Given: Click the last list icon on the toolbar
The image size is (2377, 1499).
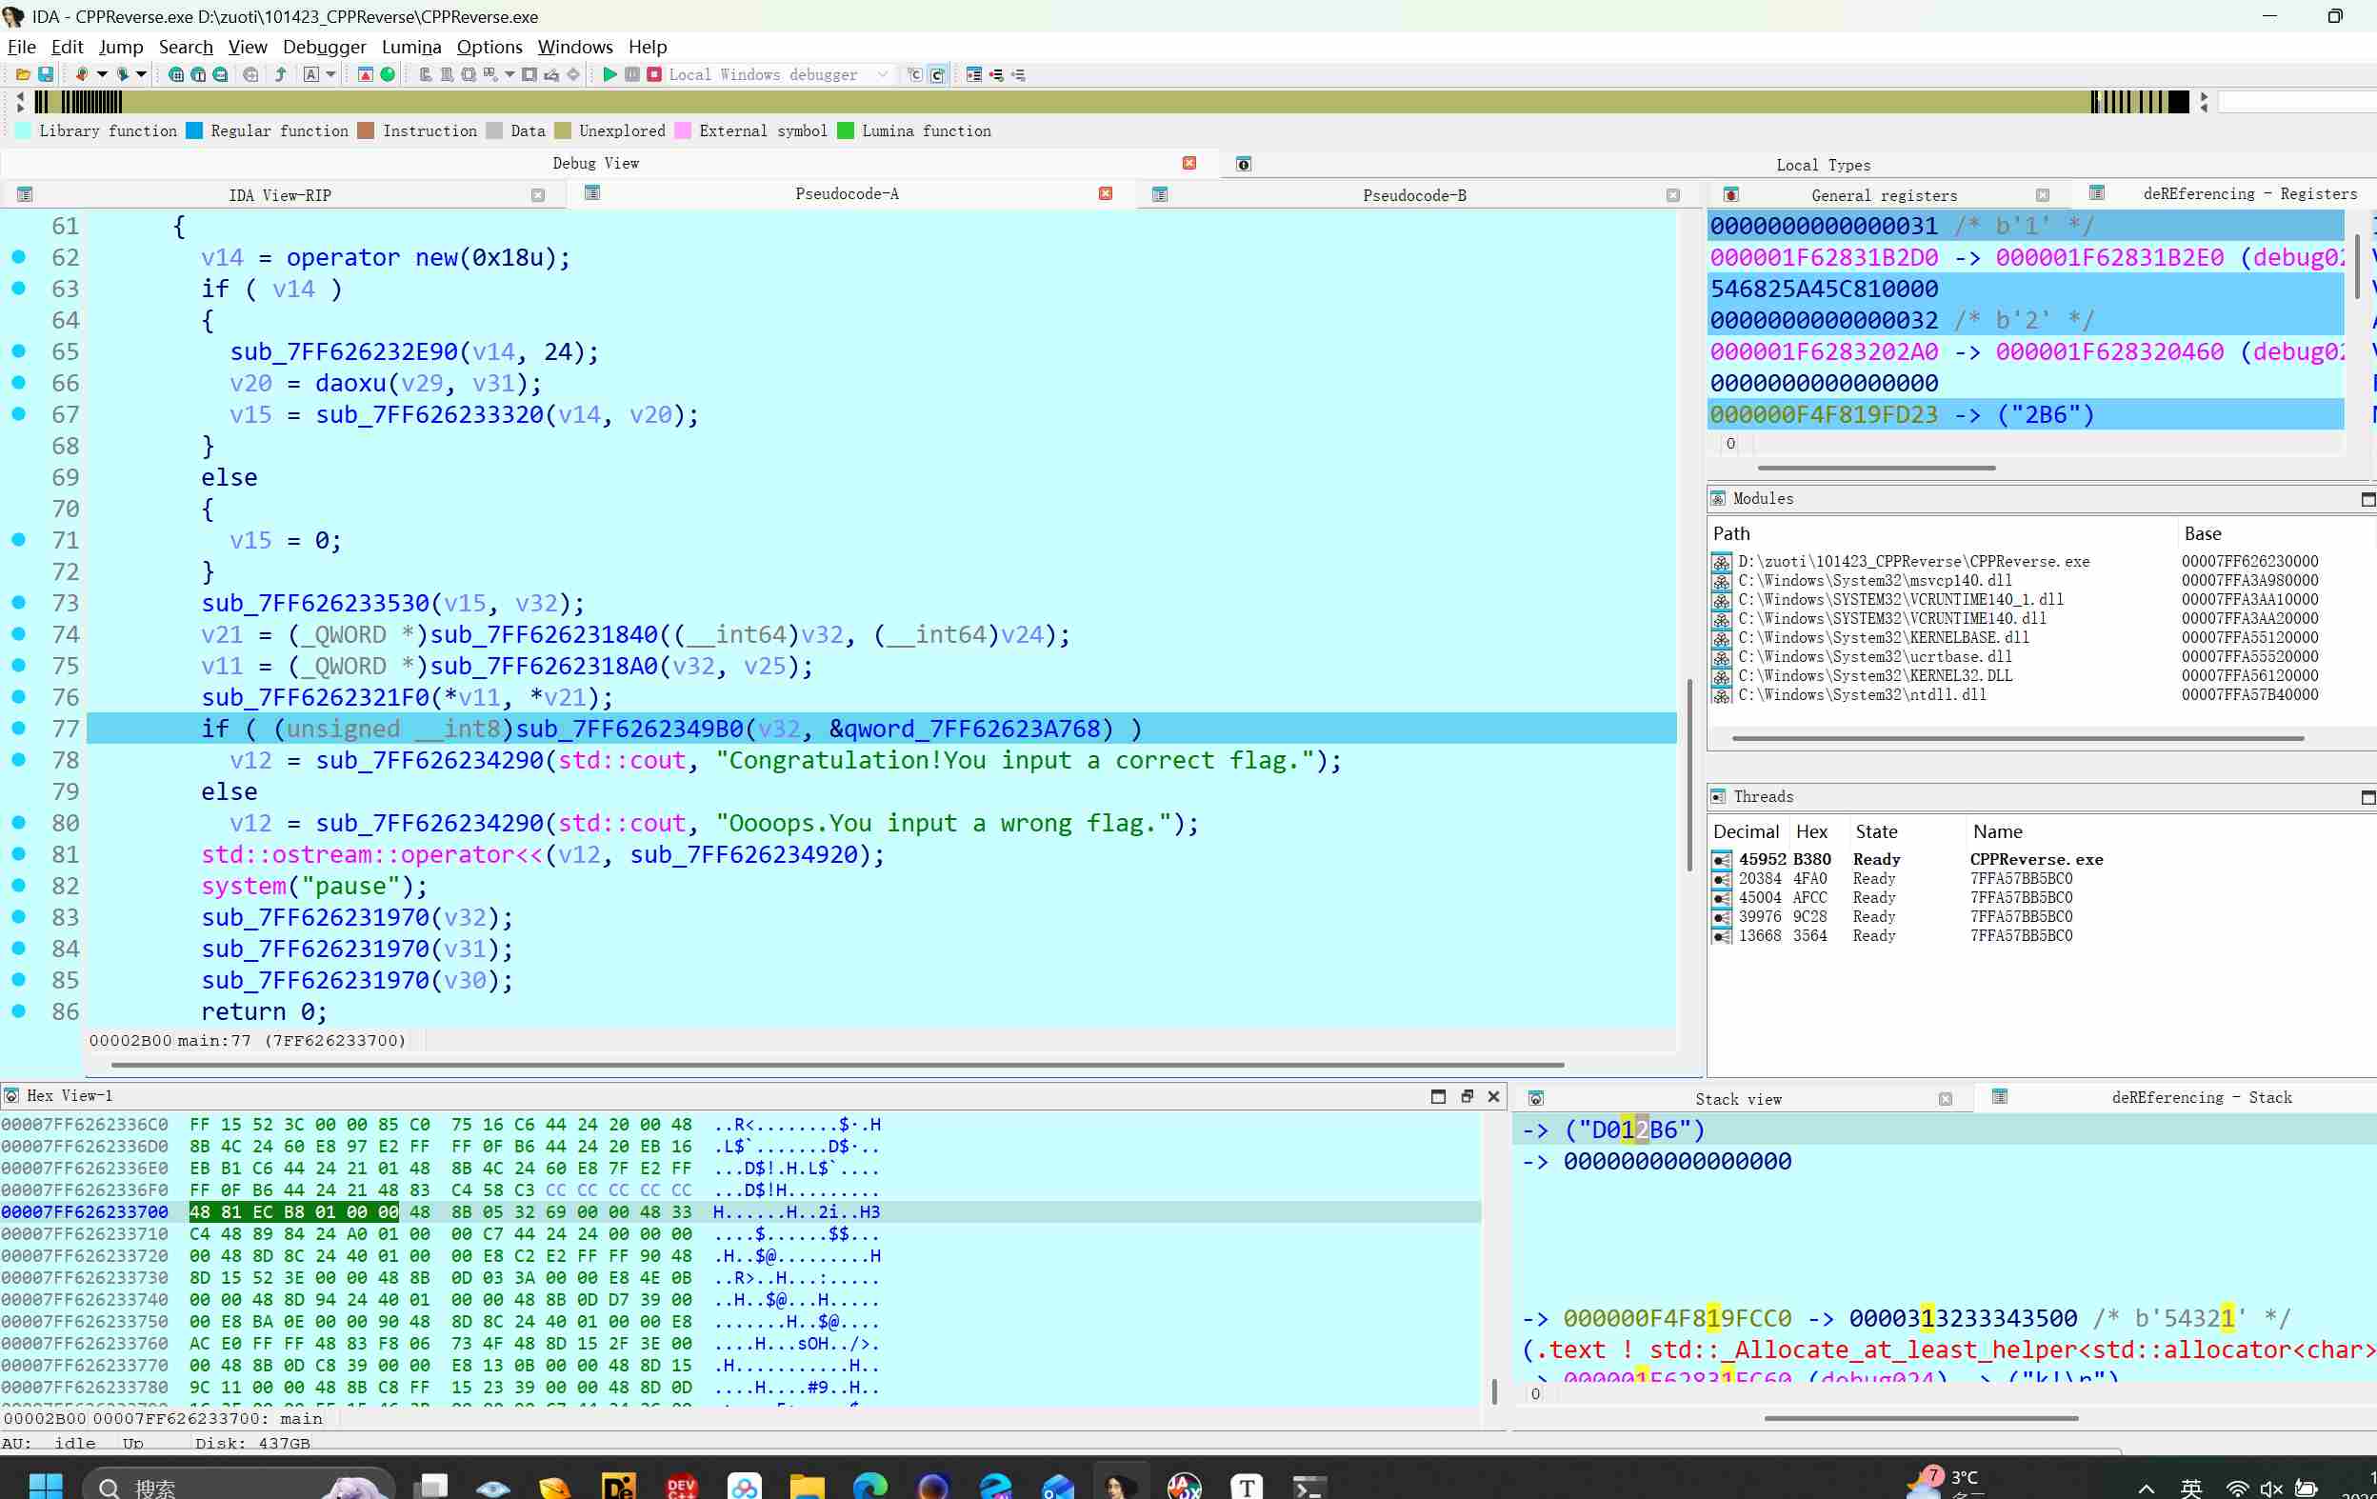Looking at the screenshot, I should [x=1019, y=75].
